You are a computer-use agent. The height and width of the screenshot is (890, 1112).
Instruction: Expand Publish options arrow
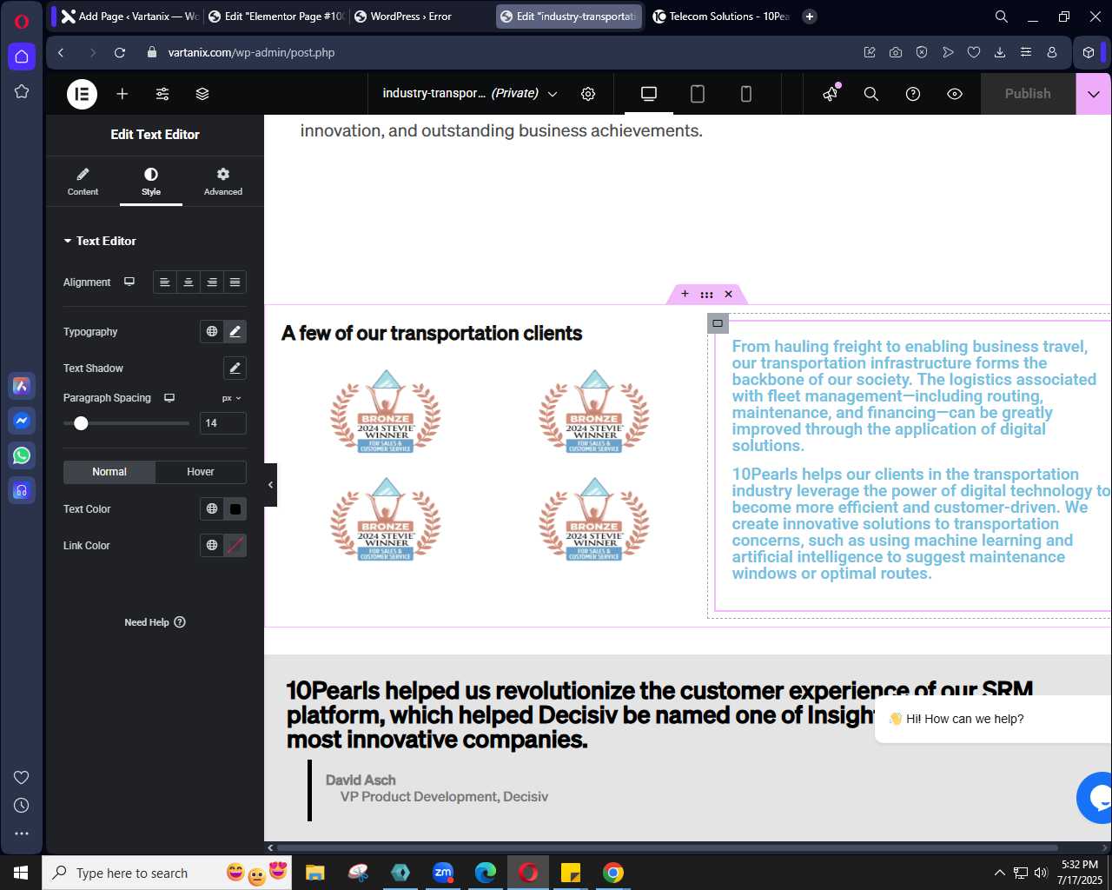1094,94
